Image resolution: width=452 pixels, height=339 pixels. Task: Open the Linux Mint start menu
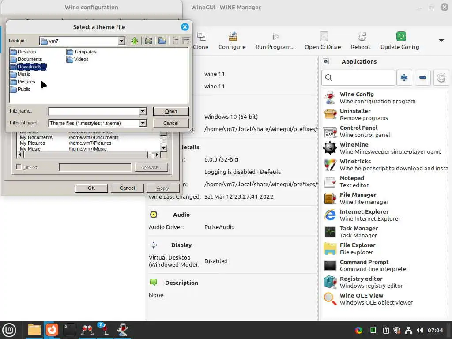click(x=9, y=330)
